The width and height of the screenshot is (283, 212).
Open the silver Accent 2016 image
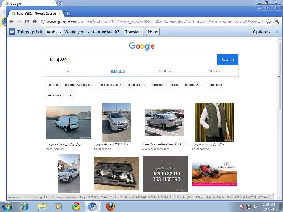(x=116, y=122)
